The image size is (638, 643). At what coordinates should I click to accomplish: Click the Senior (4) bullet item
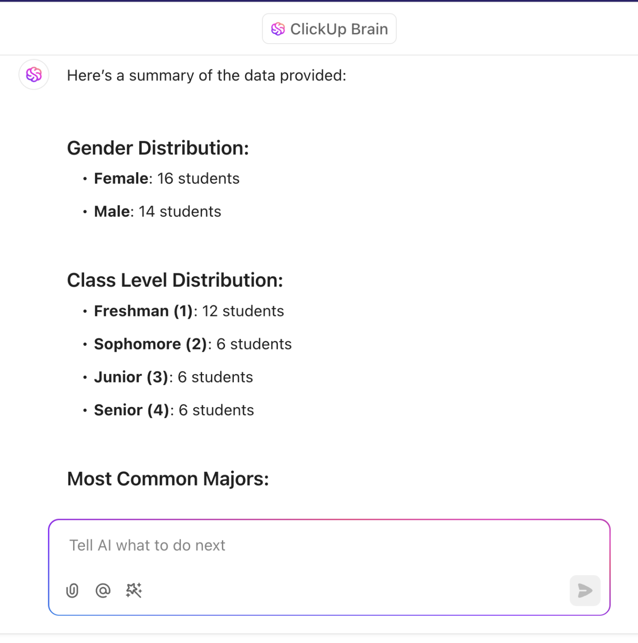tap(174, 410)
